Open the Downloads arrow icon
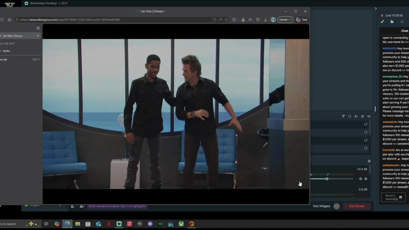Image resolution: width=409 pixels, height=230 pixels. (x=265, y=19)
